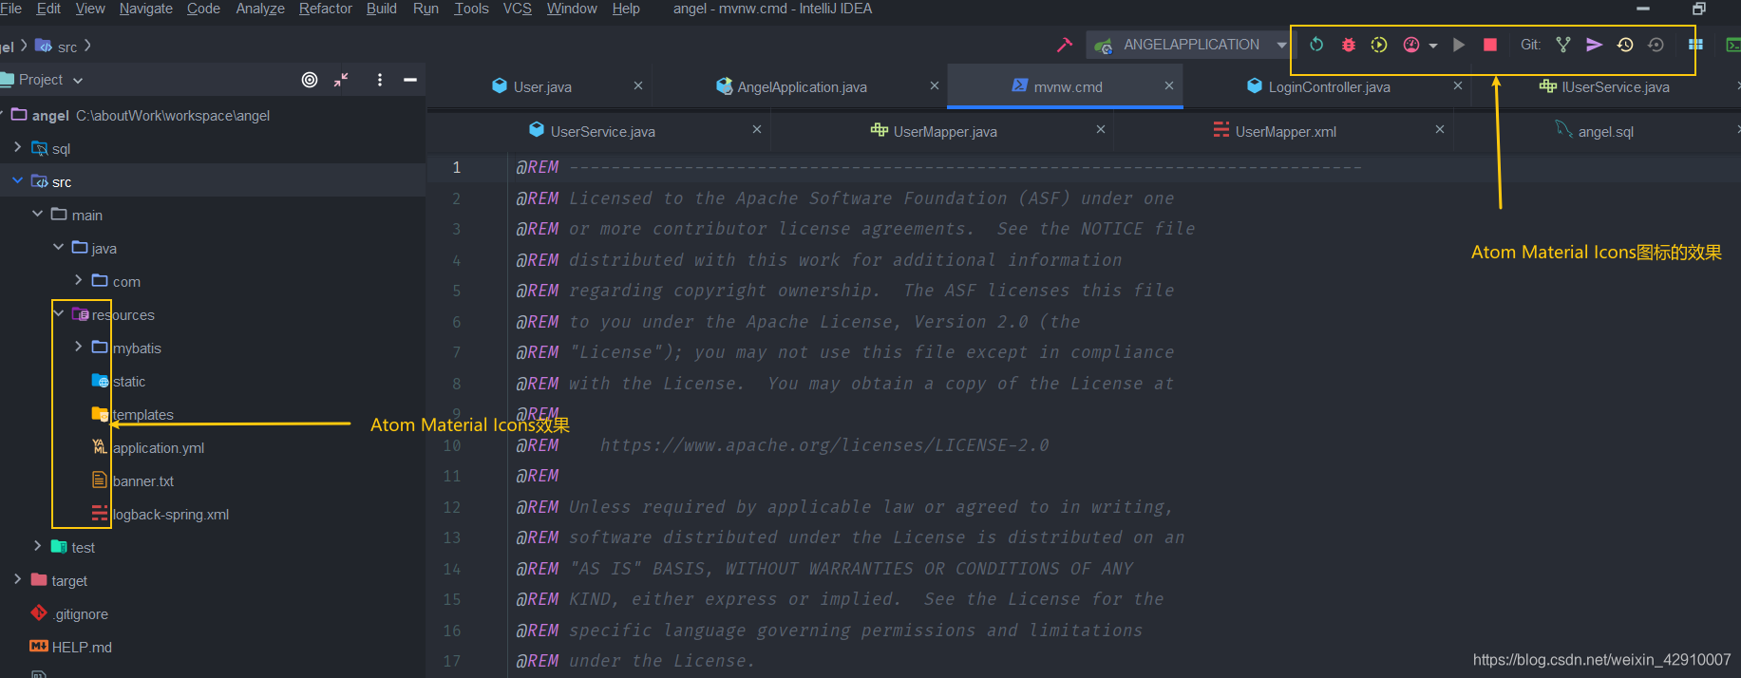Collapse the java folder

pyautogui.click(x=59, y=247)
